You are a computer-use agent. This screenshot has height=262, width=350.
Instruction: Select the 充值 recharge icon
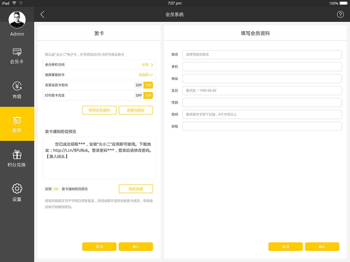[x=17, y=91]
